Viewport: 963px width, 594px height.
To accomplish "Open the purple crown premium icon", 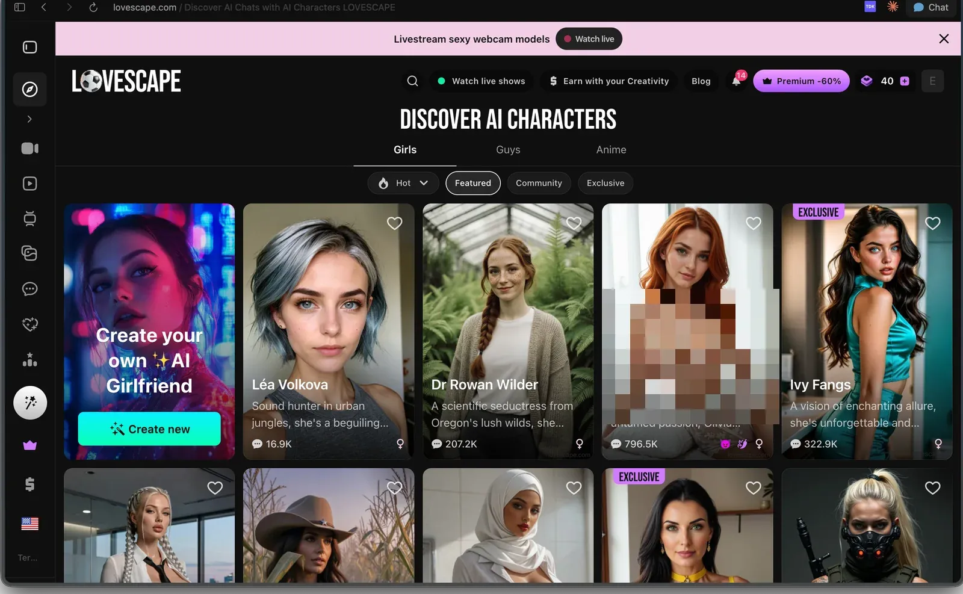I will tap(29, 445).
